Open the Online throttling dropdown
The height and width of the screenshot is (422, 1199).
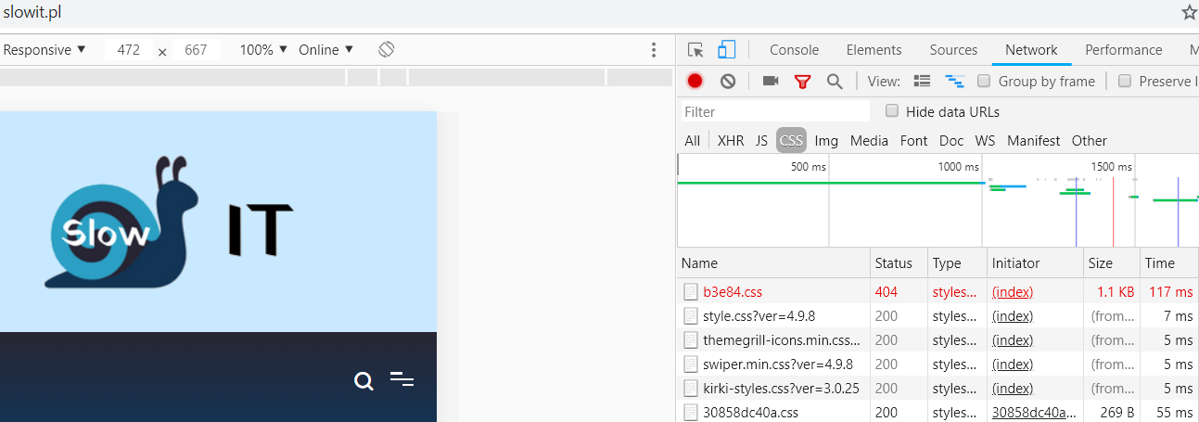coord(326,50)
